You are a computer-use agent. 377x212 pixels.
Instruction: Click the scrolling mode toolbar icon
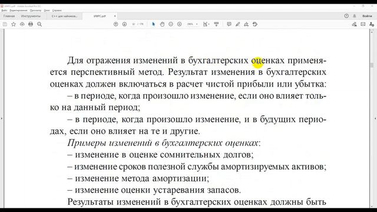pyautogui.click(x=216, y=24)
